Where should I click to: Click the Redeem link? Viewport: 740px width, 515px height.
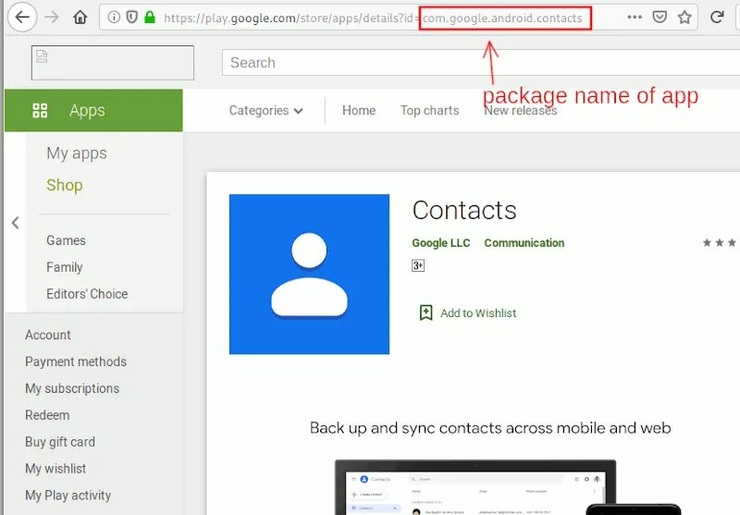47,415
